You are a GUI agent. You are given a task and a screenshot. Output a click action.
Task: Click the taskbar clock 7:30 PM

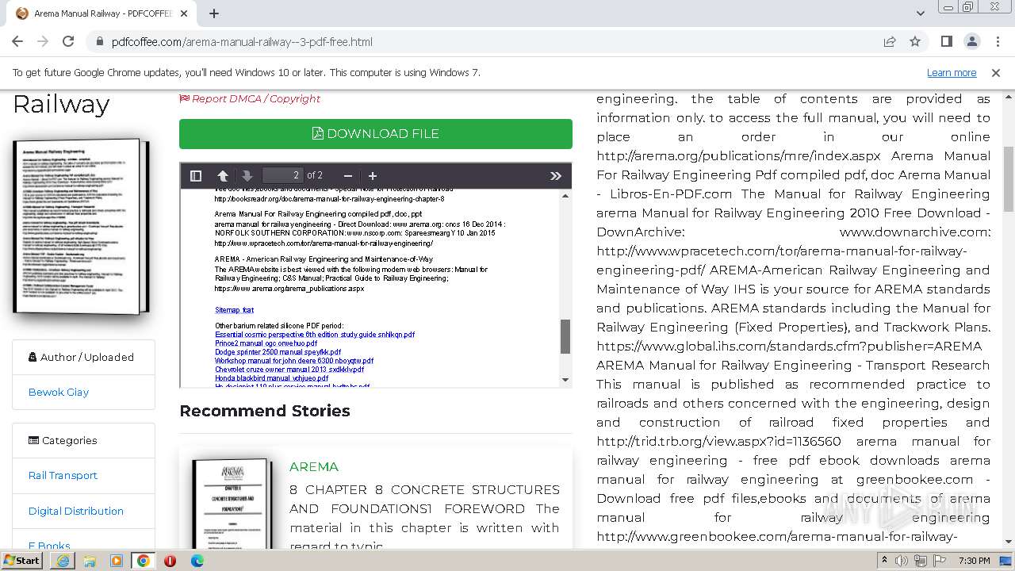(975, 561)
